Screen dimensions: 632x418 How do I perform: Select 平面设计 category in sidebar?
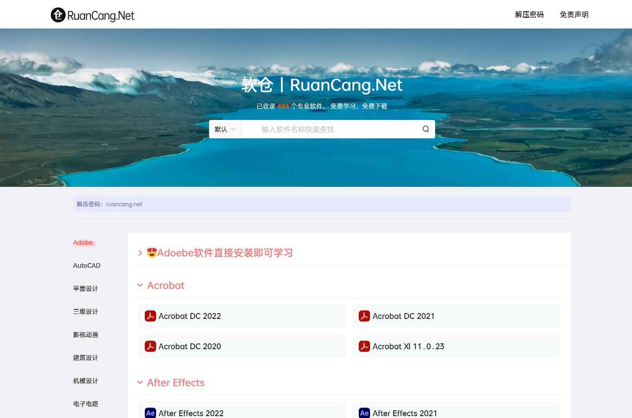pyautogui.click(x=86, y=289)
